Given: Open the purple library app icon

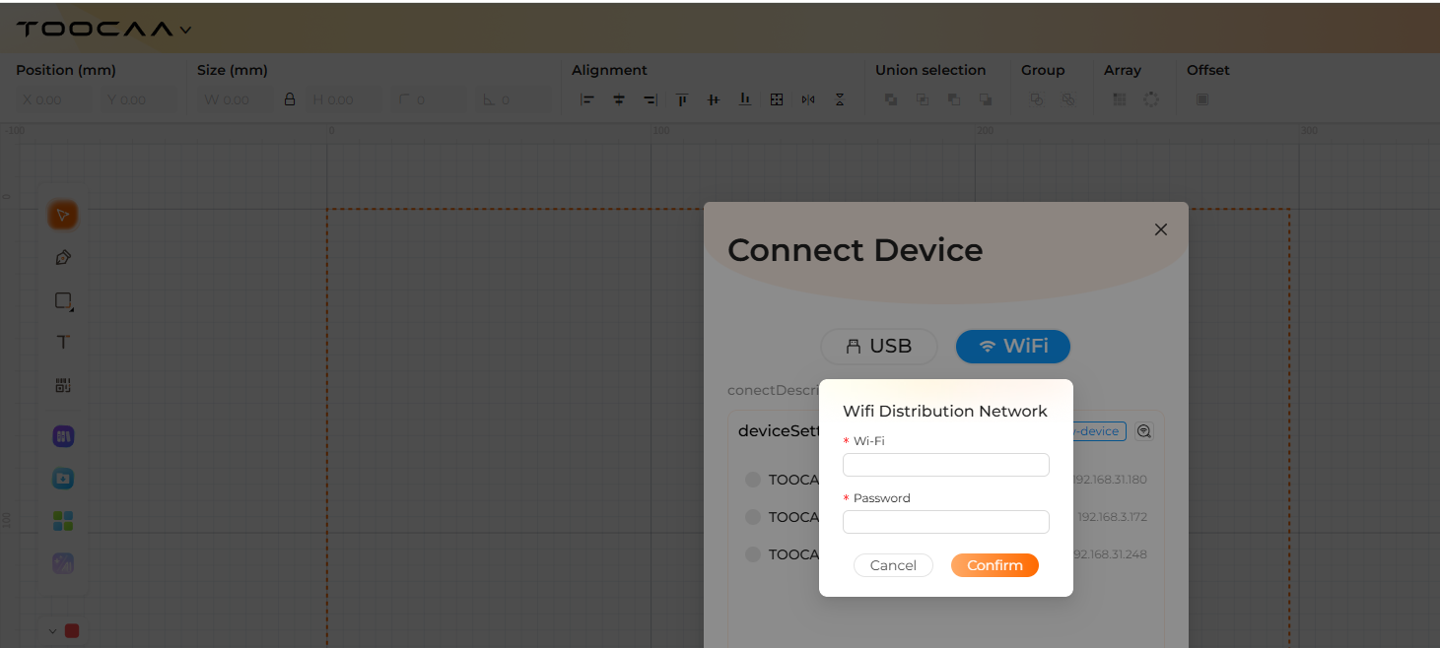Looking at the screenshot, I should pos(63,436).
